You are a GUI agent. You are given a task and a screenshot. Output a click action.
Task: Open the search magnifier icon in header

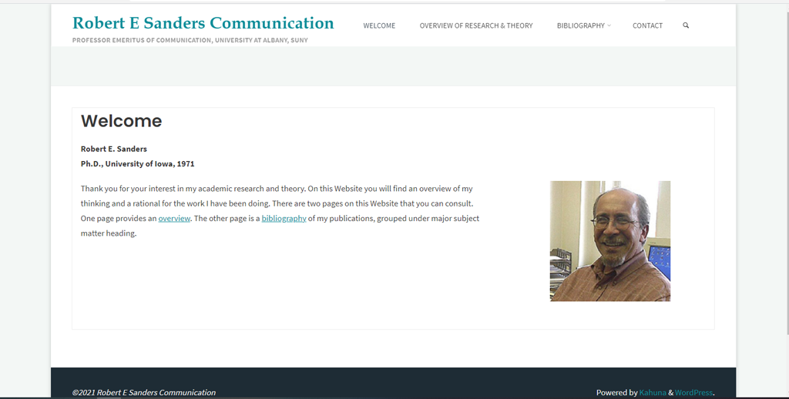[685, 25]
